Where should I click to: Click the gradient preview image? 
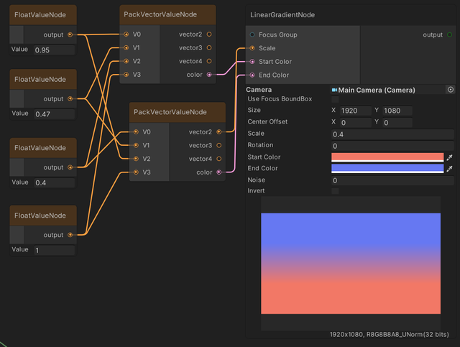click(351, 263)
